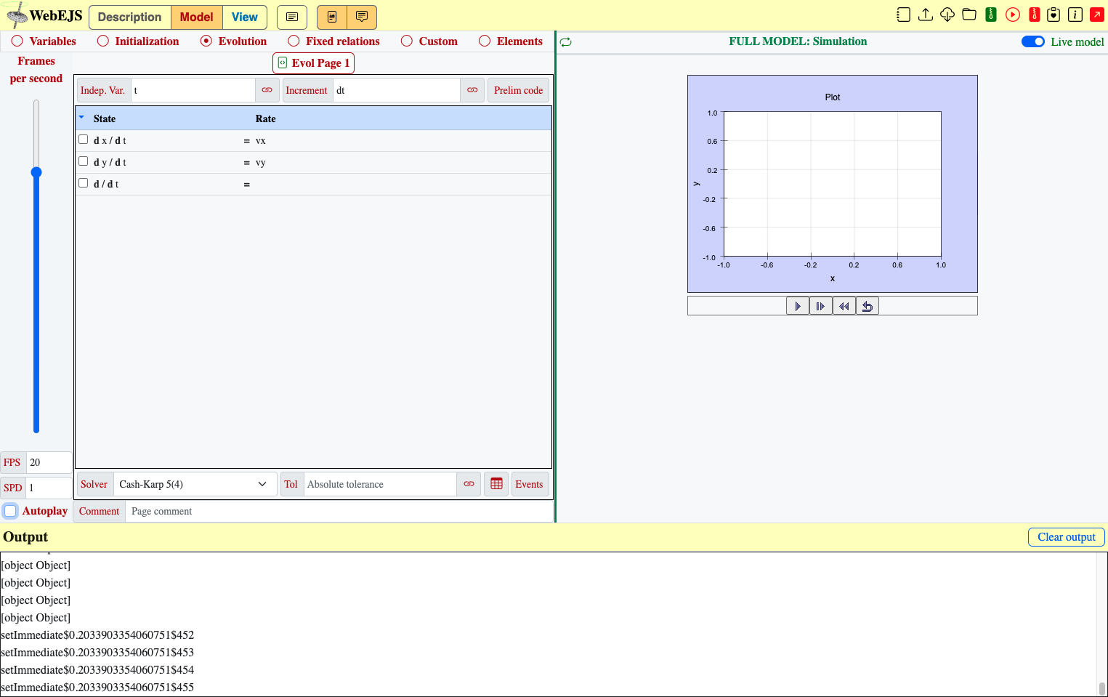Collapse the State table header triangle

click(x=81, y=117)
